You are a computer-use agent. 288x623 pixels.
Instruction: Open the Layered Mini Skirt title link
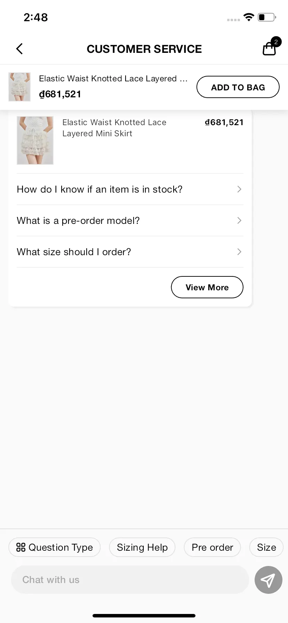tap(114, 128)
